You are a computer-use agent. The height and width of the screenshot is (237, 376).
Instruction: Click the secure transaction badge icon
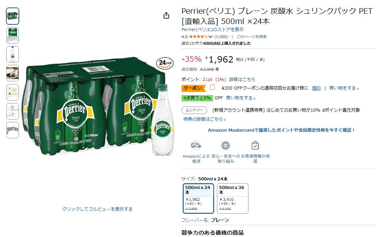click(x=226, y=145)
